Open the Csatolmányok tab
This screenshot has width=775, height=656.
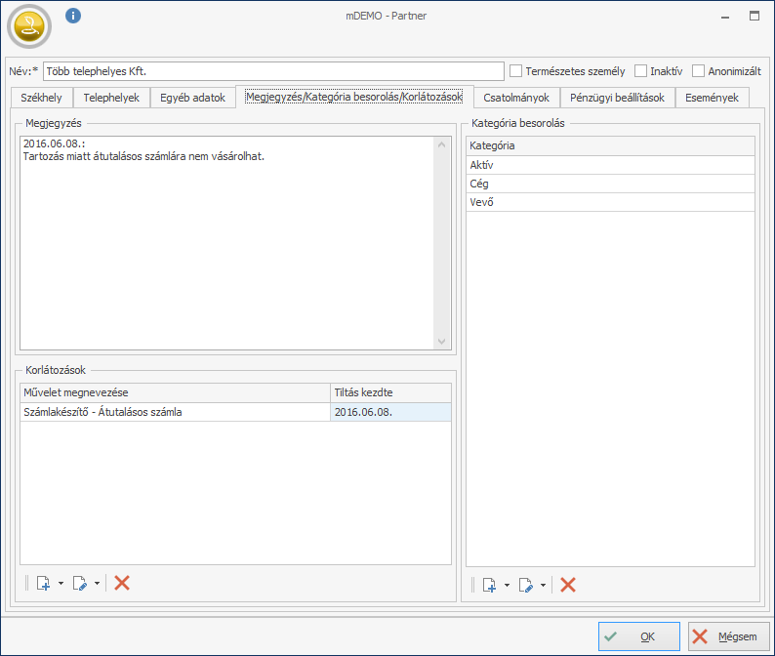point(516,98)
